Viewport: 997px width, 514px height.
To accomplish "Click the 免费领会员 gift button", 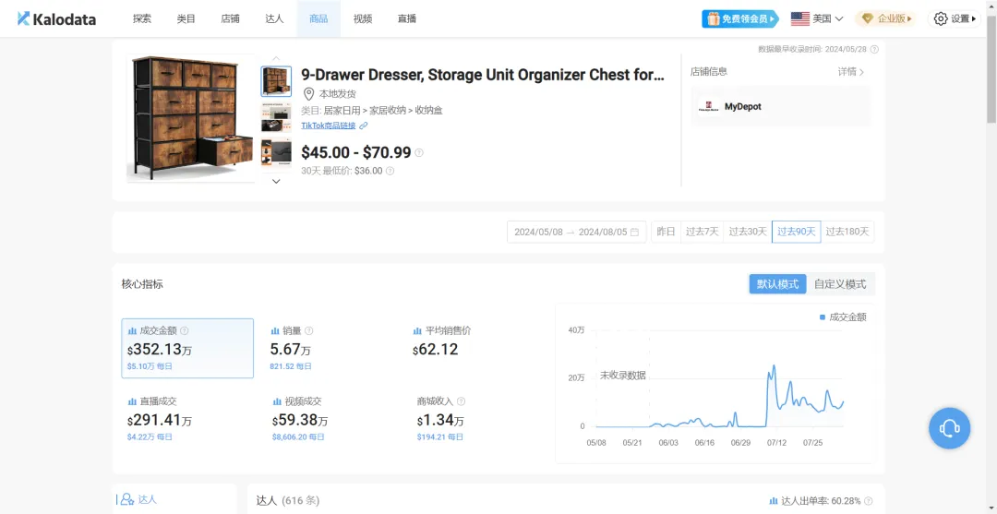I will (740, 19).
